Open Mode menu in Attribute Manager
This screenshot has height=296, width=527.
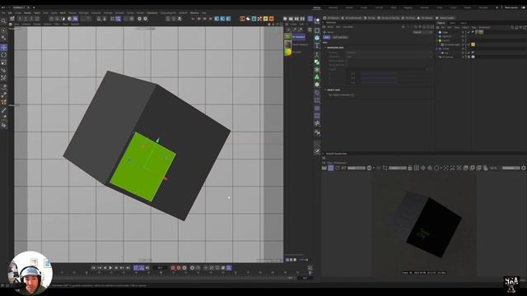[330, 27]
